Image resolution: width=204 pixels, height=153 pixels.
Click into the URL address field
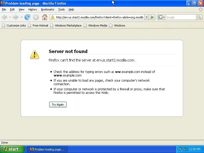(x=99, y=17)
